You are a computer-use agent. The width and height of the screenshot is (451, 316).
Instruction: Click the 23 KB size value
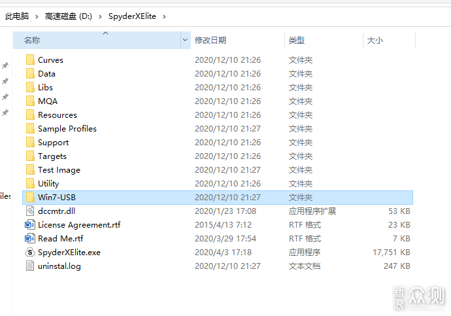click(399, 225)
